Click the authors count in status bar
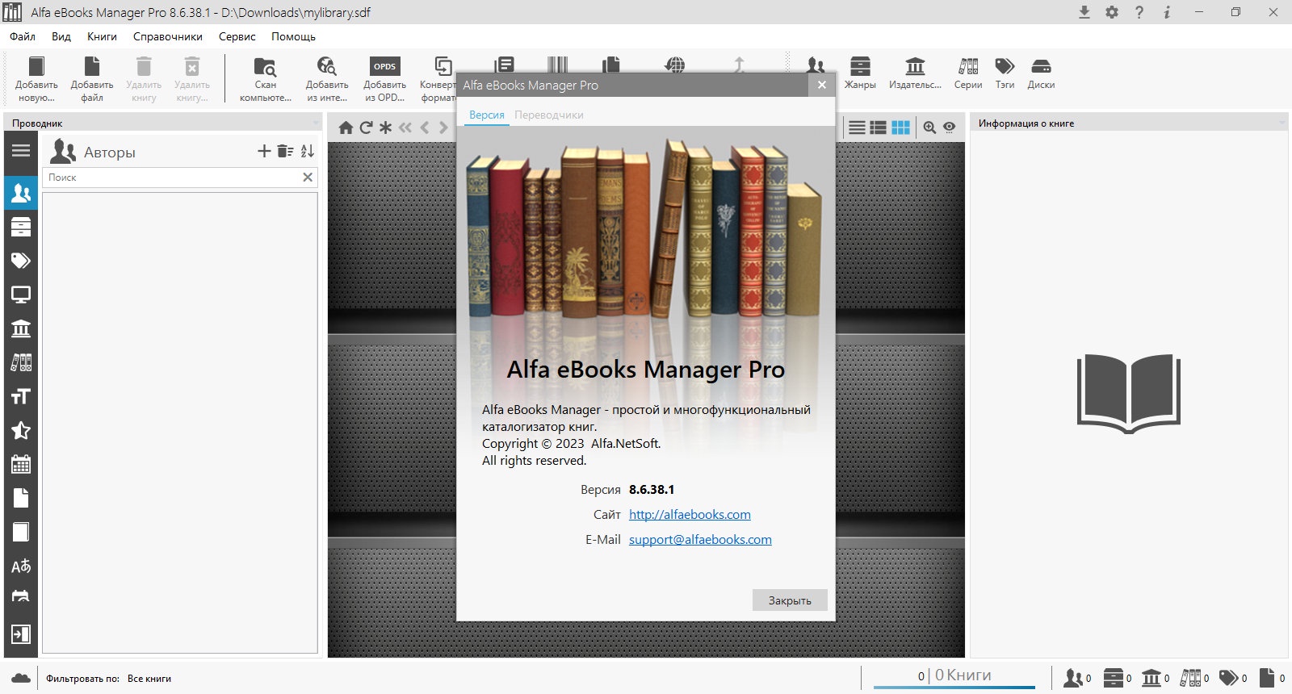Image resolution: width=1292 pixels, height=694 pixels. [x=1078, y=678]
